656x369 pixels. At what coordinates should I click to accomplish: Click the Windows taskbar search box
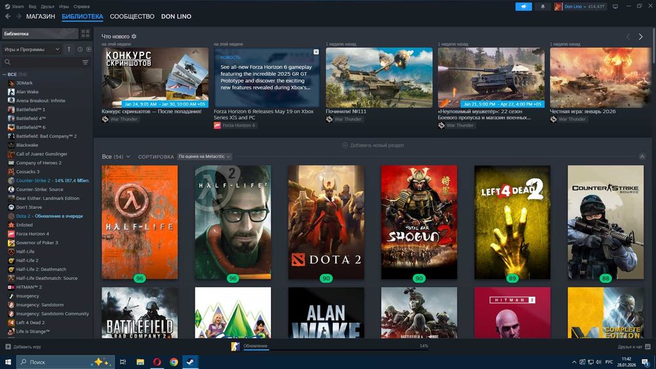click(x=65, y=362)
